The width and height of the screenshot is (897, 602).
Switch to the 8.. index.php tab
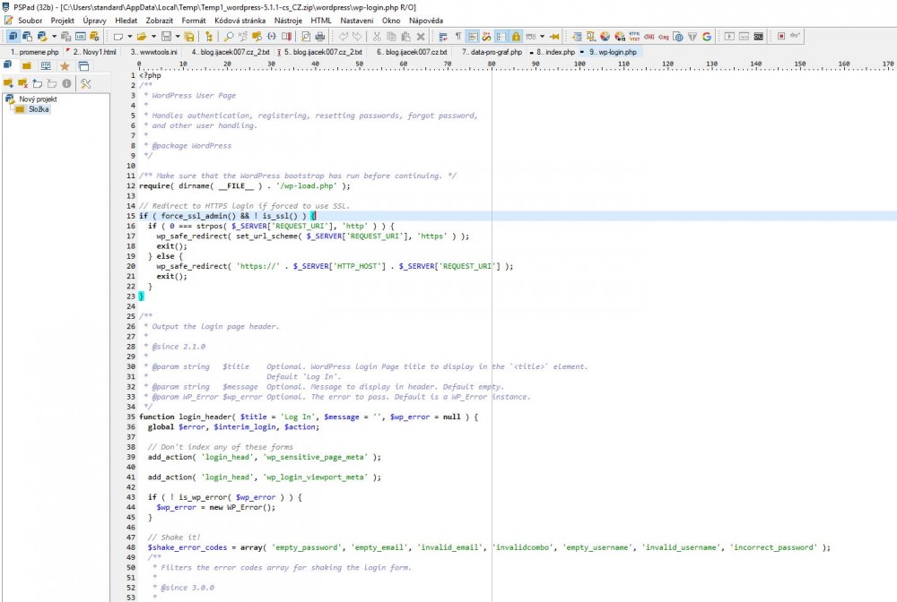555,52
